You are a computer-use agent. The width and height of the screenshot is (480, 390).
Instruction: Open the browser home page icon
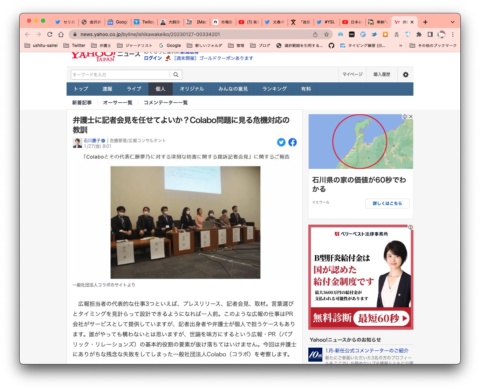click(x=61, y=34)
